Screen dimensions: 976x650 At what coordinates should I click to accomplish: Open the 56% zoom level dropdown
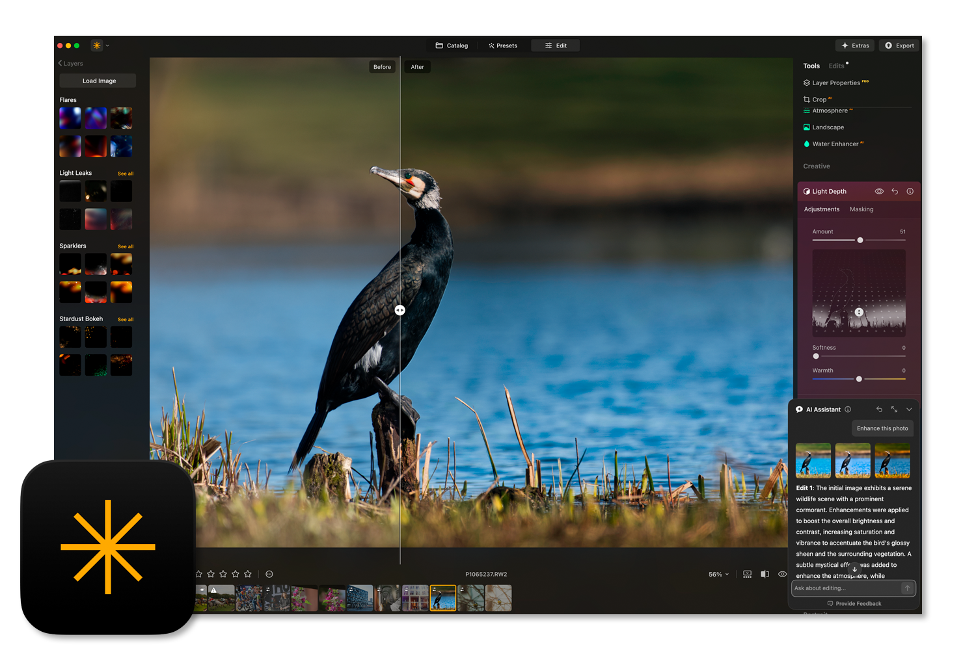tap(718, 575)
